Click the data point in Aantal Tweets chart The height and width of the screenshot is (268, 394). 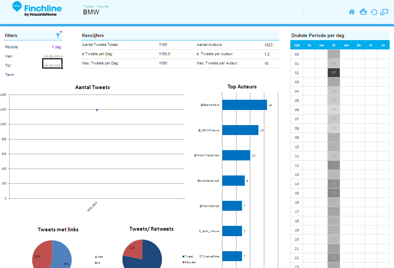[x=97, y=110]
